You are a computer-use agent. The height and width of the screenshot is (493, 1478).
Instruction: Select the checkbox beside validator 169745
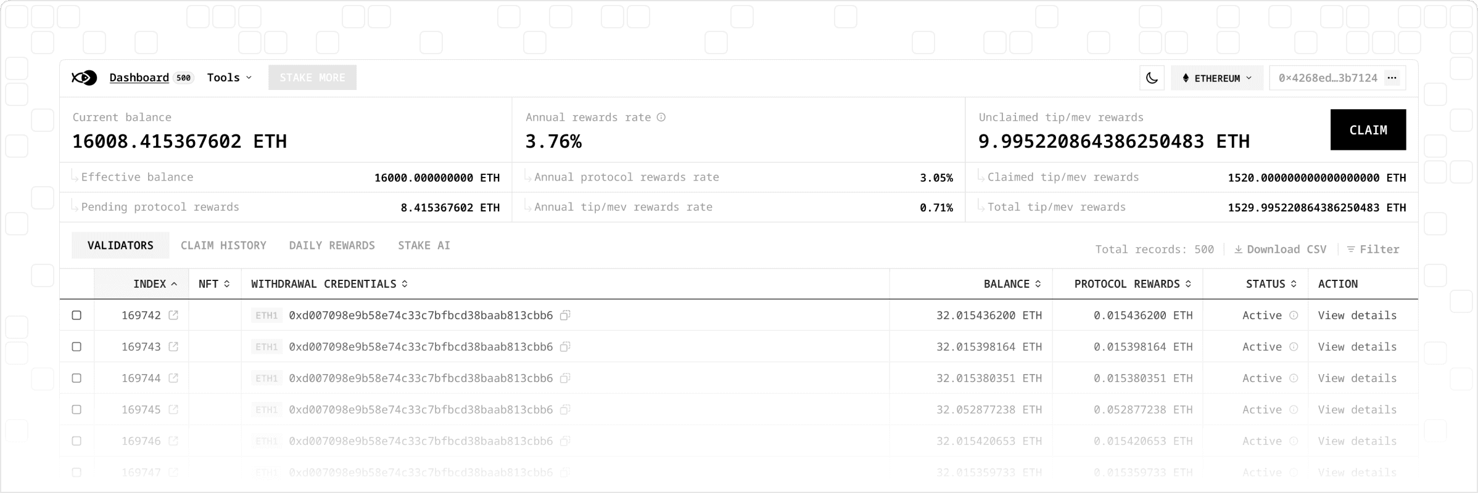pyautogui.click(x=76, y=409)
